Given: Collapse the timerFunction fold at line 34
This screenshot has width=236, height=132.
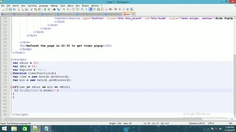Looking at the screenshot, I should tap(11, 73).
